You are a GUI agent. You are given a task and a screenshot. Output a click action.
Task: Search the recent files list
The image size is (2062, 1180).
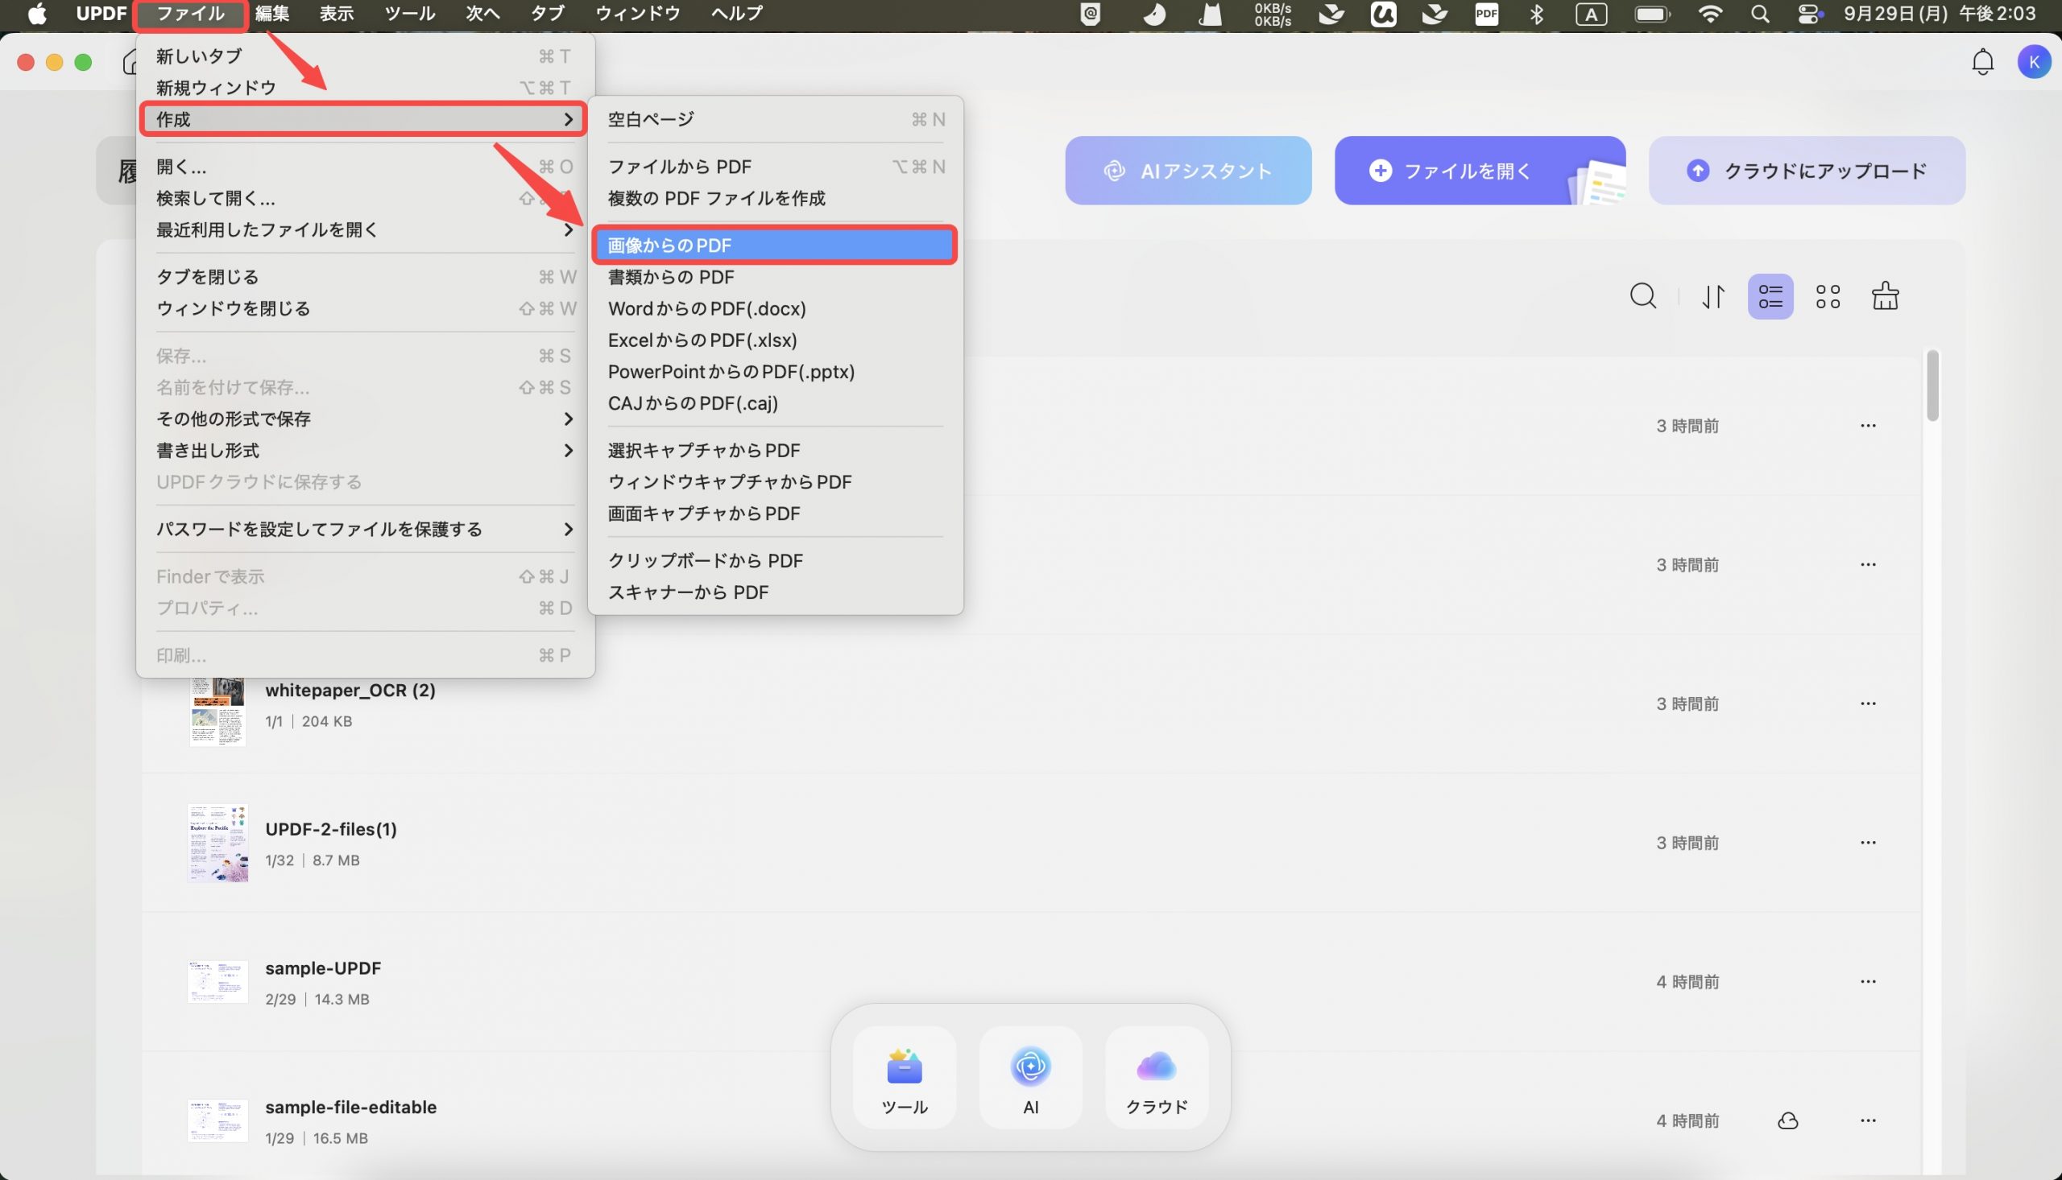(x=1643, y=296)
